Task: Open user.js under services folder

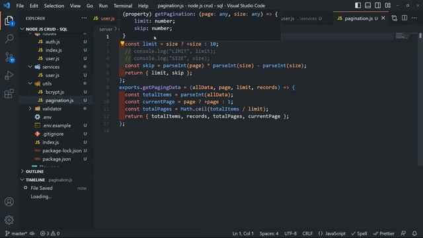Action: (x=52, y=75)
